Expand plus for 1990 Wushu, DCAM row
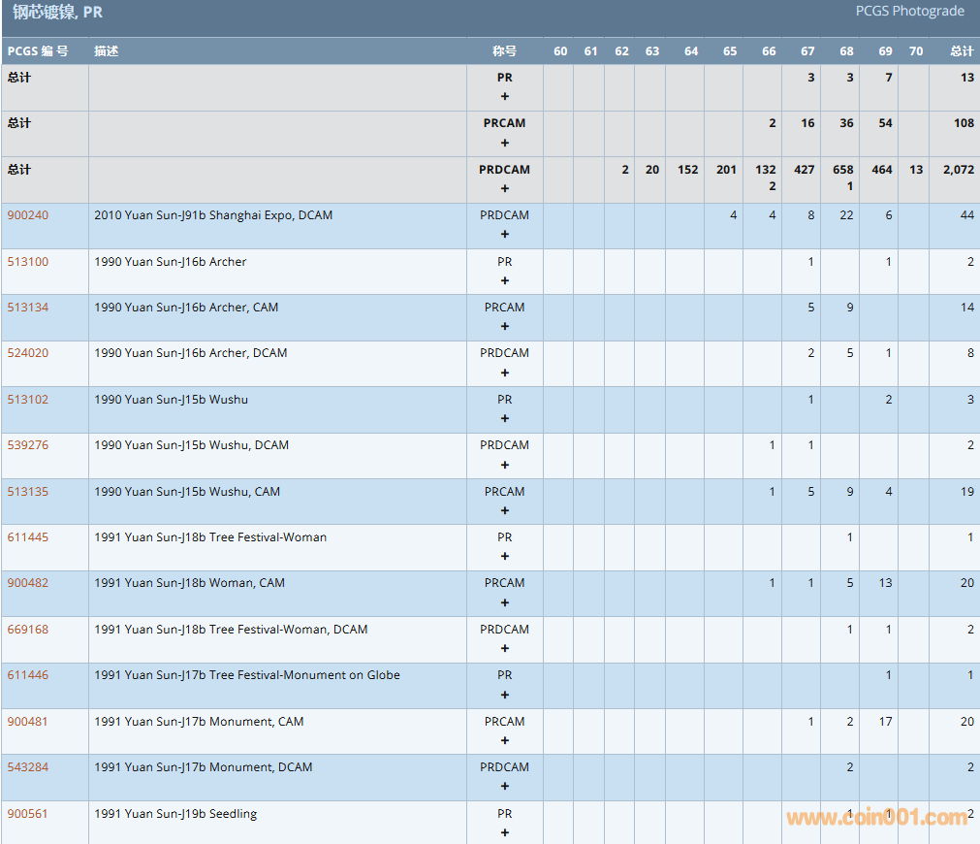Viewport: 980px width, 844px height. point(504,464)
